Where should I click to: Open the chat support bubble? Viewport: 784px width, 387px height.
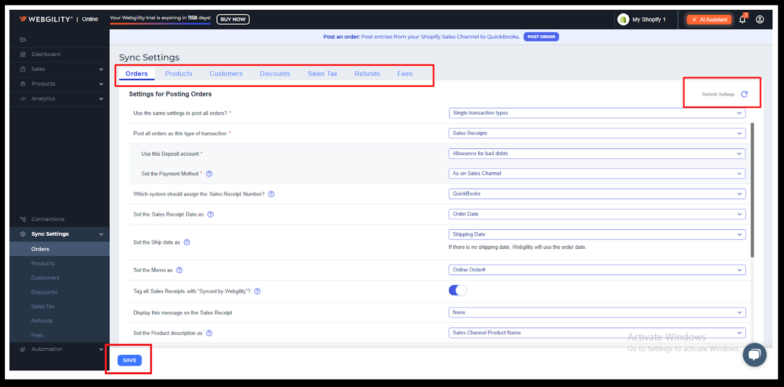point(754,355)
